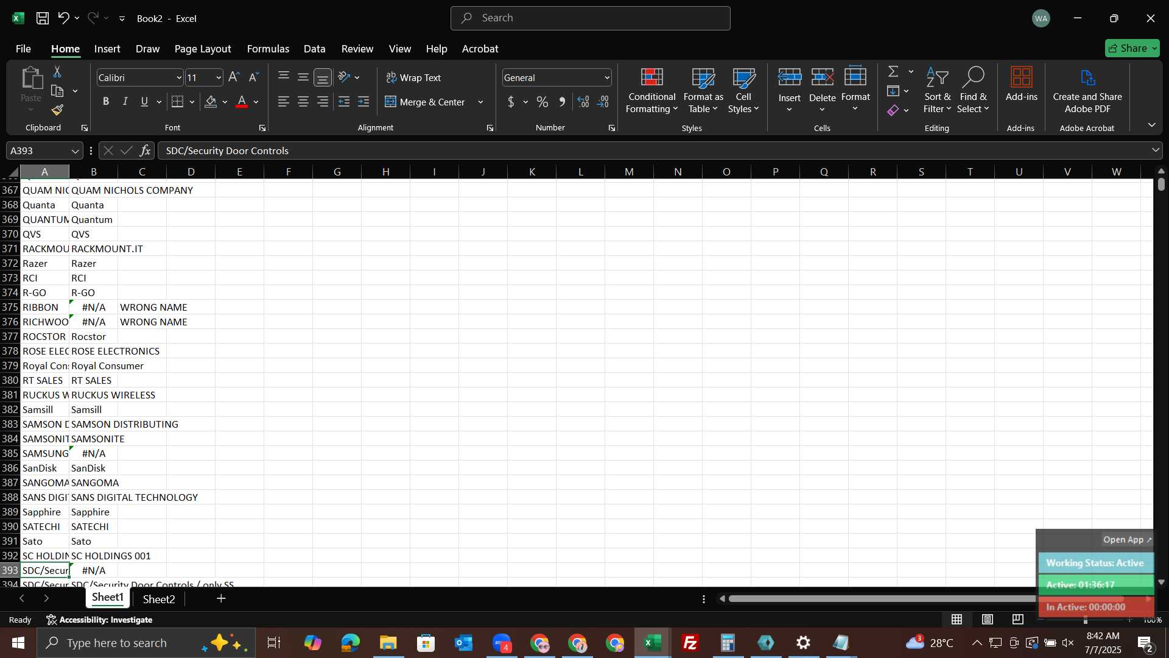Set Bottom Align vertical alignment
This screenshot has height=658, width=1169.
(323, 77)
